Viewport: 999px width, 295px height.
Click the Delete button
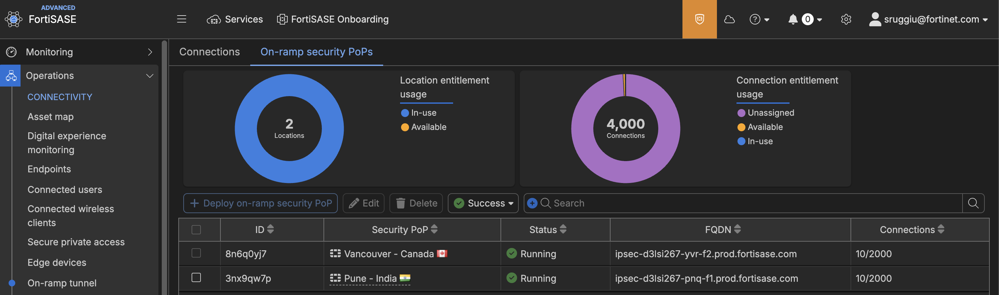[x=416, y=203]
